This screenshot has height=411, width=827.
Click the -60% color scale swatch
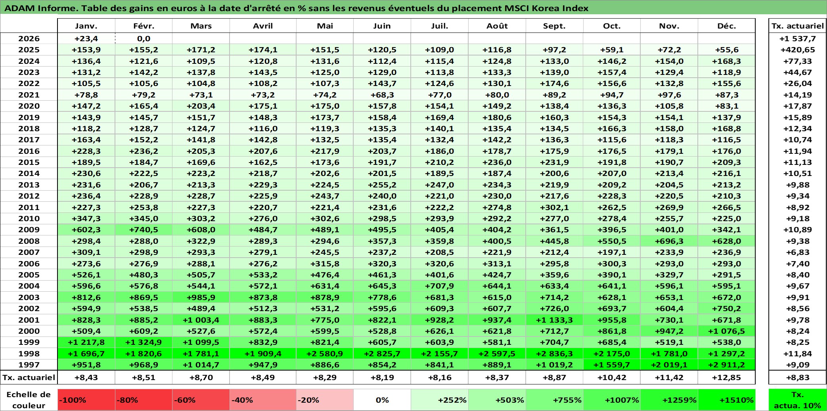coord(201,400)
